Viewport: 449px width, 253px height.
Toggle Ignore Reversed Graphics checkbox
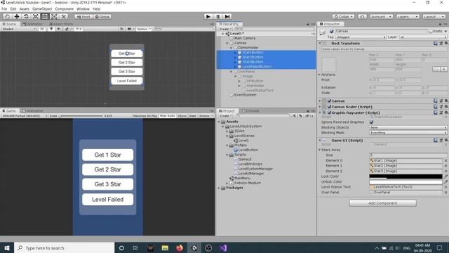point(372,122)
